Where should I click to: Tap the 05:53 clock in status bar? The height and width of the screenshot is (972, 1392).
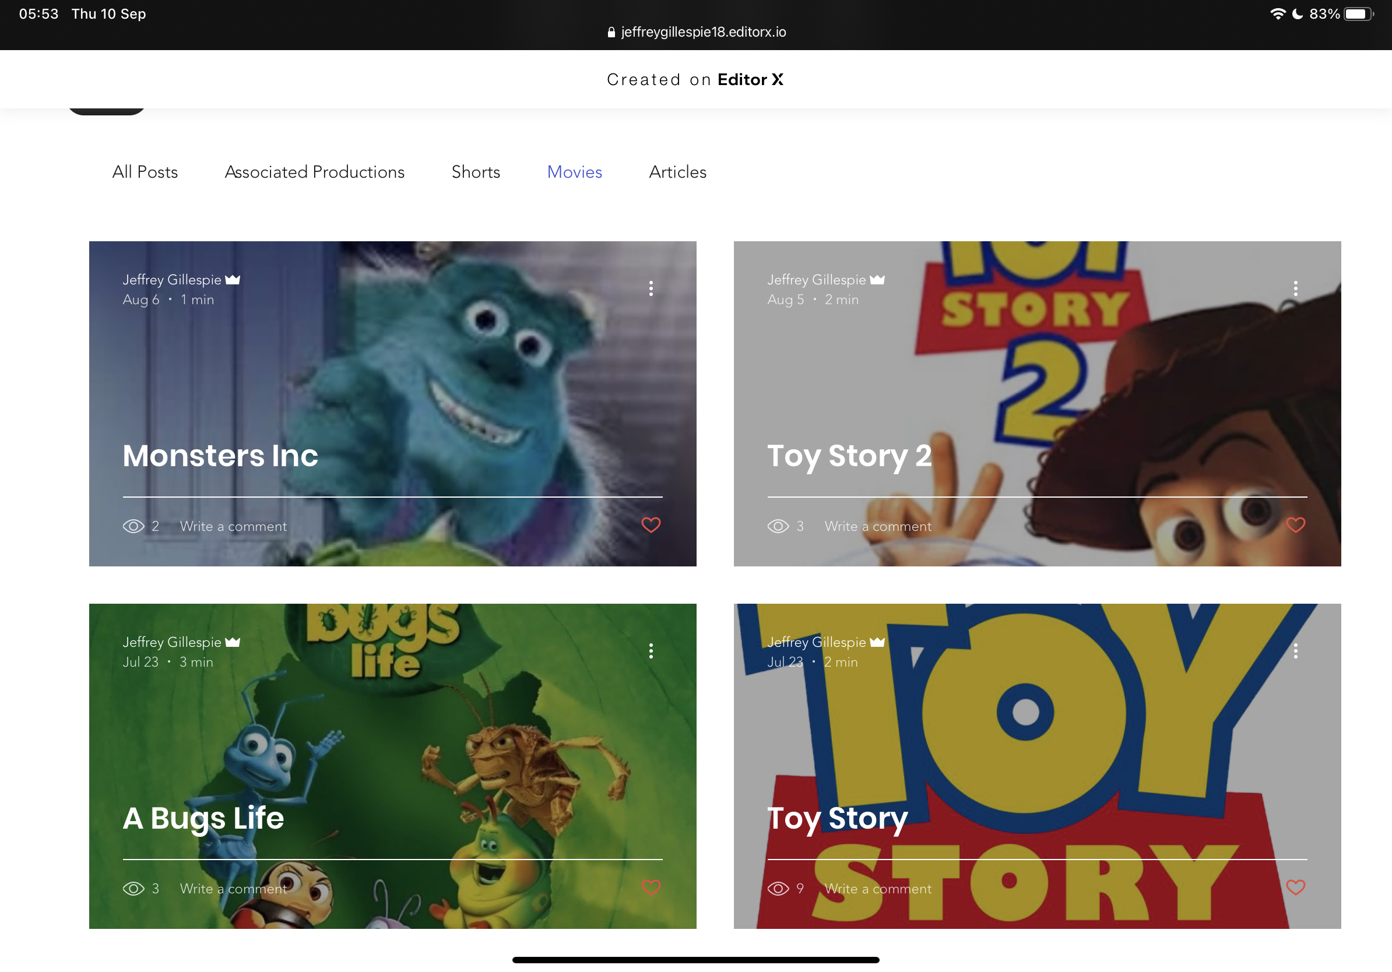tap(39, 14)
